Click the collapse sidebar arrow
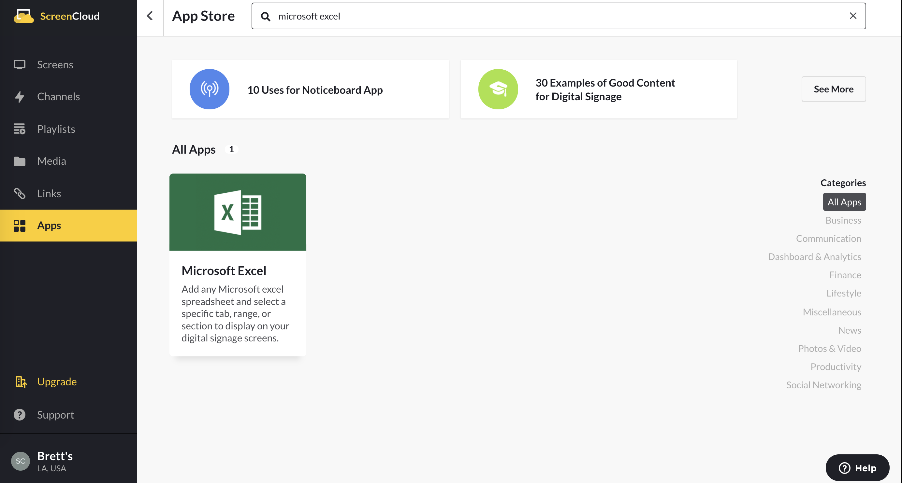 coord(150,16)
